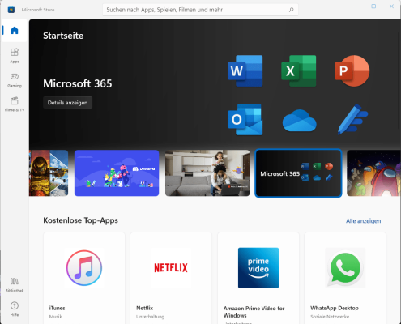Viewport: 401px width, 324px height.
Task: Select the Discord carousel thumbnail
Action: (117, 173)
